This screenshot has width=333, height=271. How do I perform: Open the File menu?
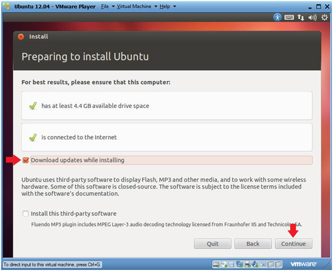108,6
